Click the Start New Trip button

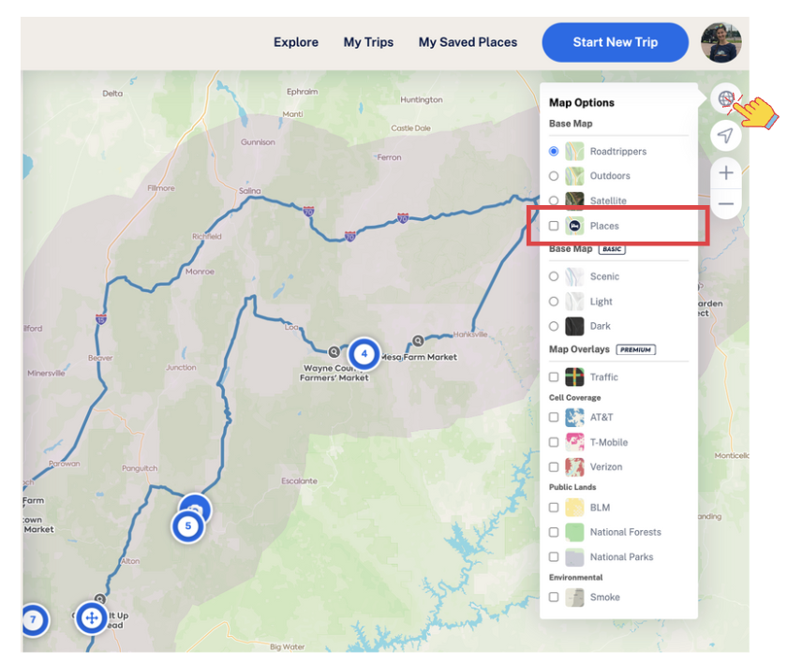pos(616,42)
